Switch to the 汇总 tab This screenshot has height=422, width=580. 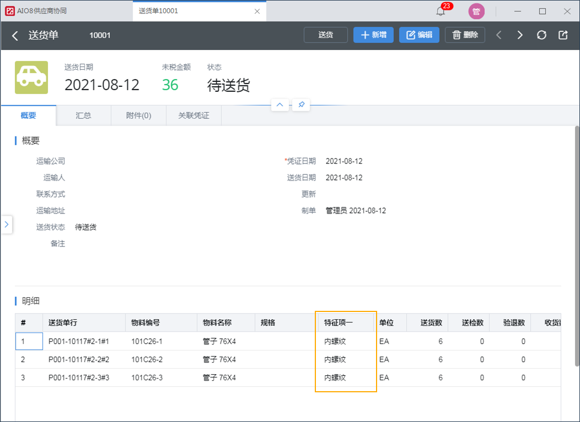coord(83,116)
